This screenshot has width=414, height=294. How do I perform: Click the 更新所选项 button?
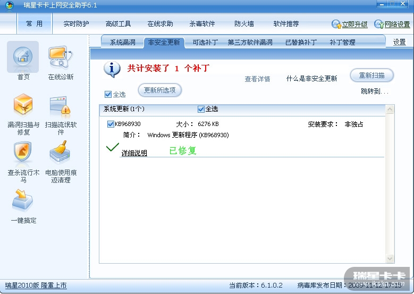(x=160, y=90)
